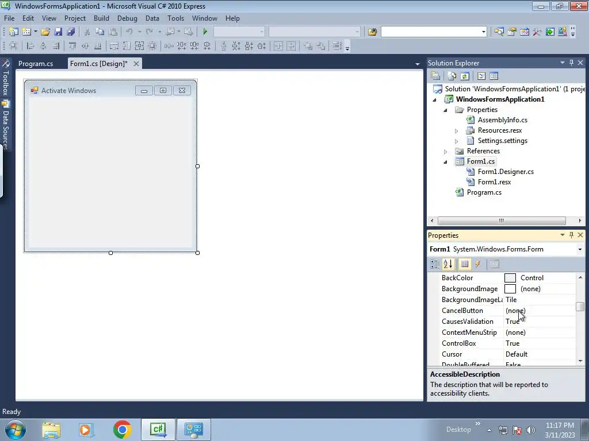Expand the References node
The width and height of the screenshot is (589, 441).
click(446, 152)
